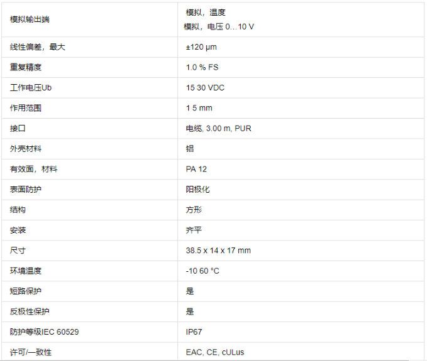The height and width of the screenshot is (361, 427).
Task: Click the IP67 protection rating
Action: [194, 331]
